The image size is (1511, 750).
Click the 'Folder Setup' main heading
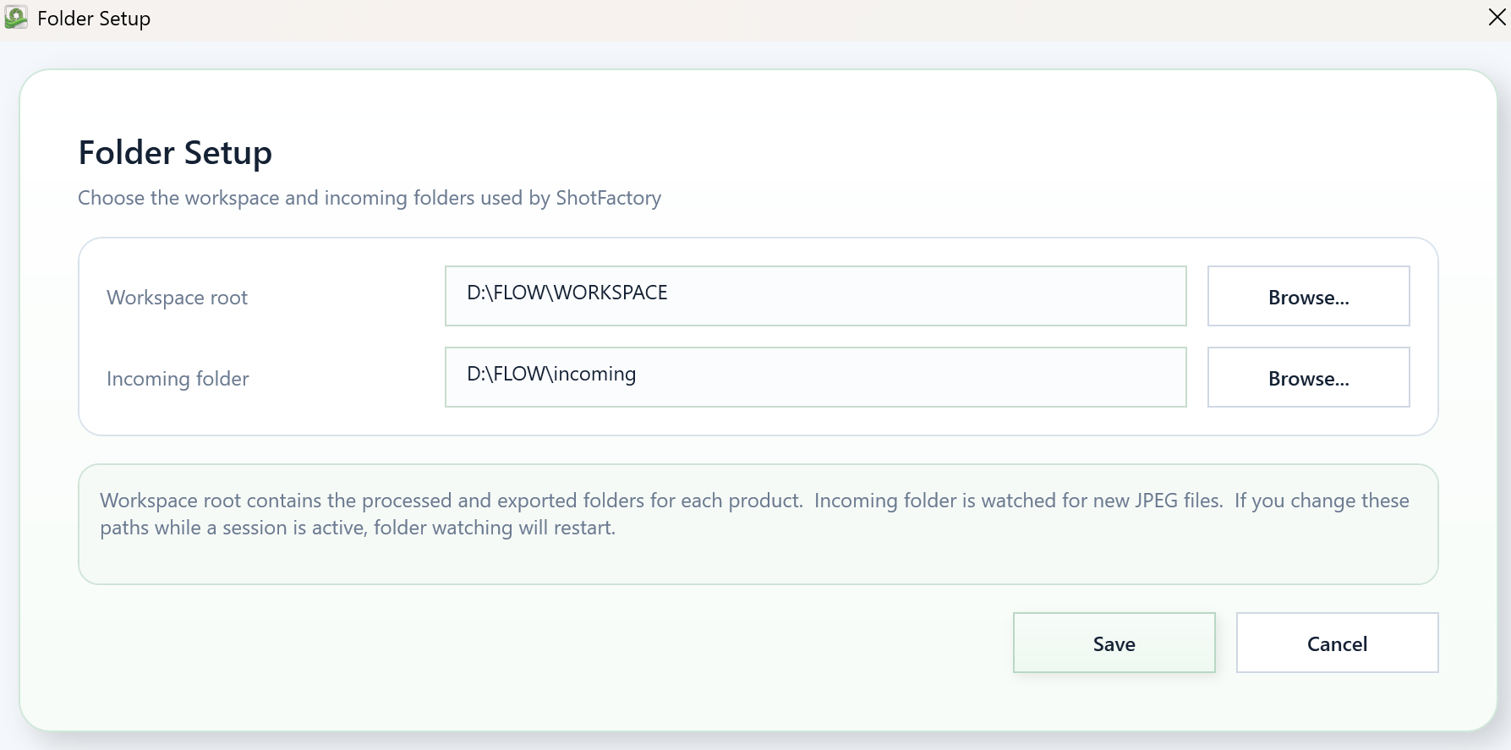(175, 153)
